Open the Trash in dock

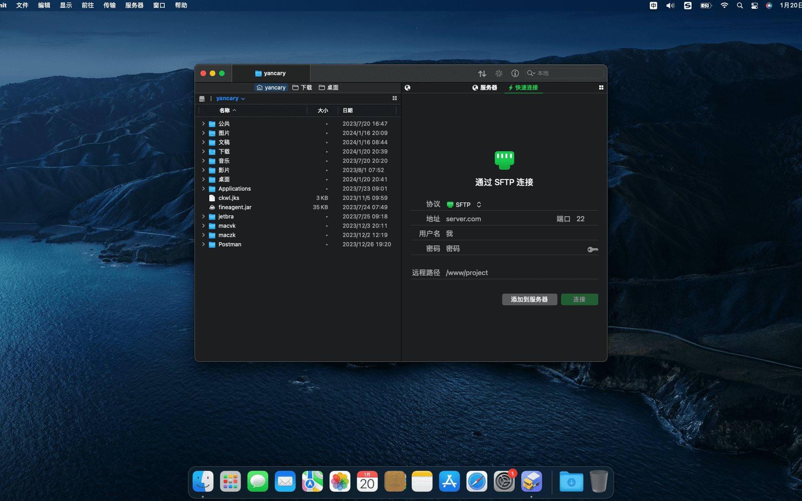(599, 482)
